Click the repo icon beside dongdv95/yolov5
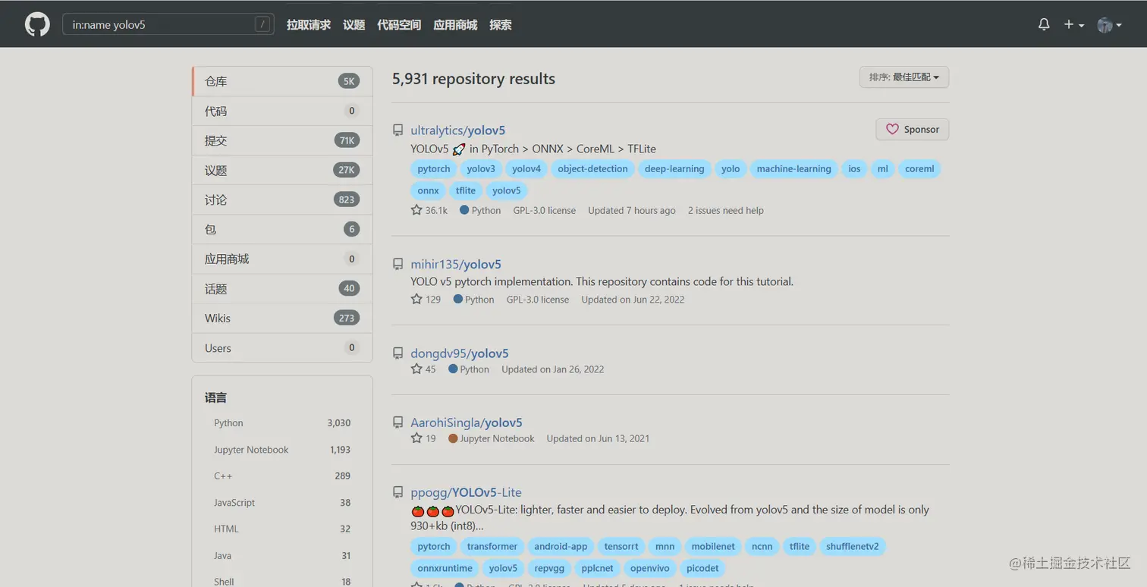This screenshot has width=1147, height=587. (398, 353)
